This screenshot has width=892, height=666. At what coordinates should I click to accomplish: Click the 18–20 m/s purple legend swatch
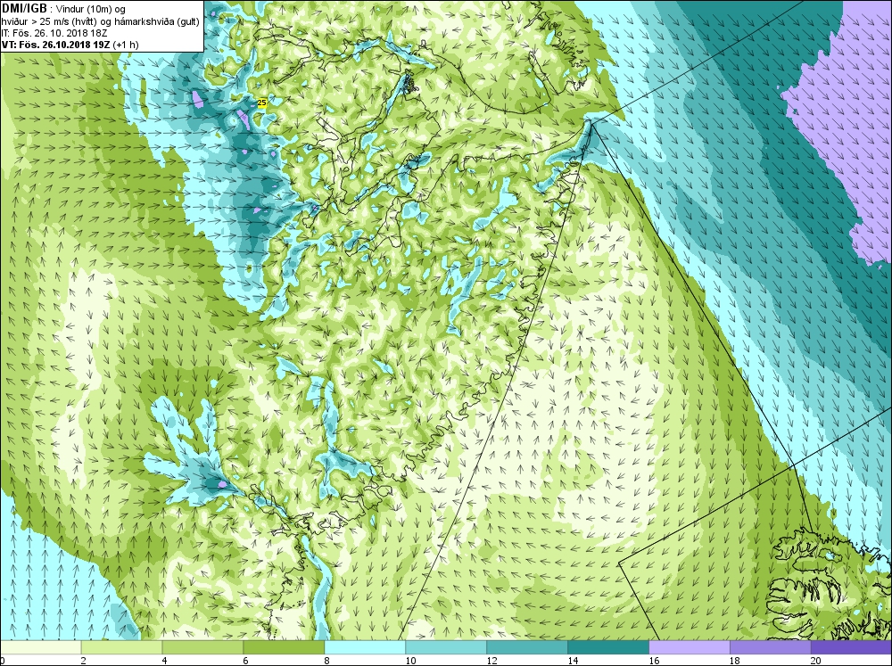771,647
